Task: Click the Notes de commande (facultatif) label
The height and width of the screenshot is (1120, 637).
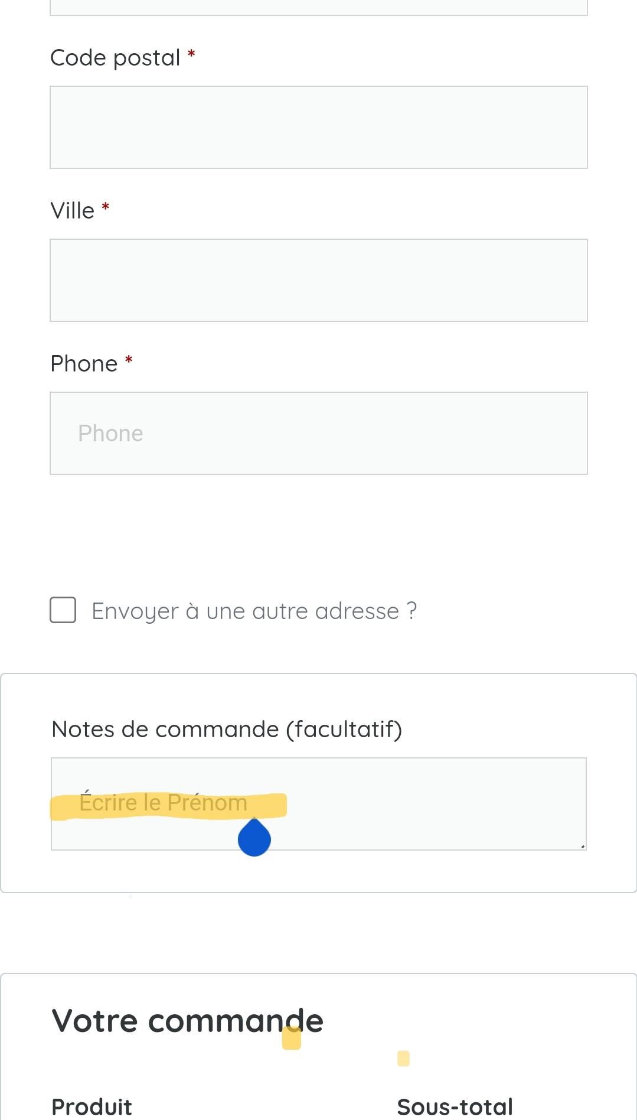Action: click(227, 730)
